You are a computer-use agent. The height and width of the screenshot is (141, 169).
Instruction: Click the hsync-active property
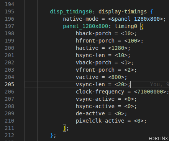(x=95, y=106)
